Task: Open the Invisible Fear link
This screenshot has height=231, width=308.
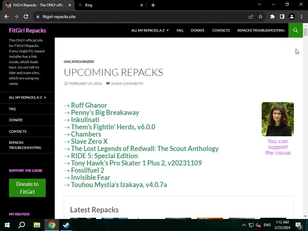Action: pyautogui.click(x=90, y=177)
